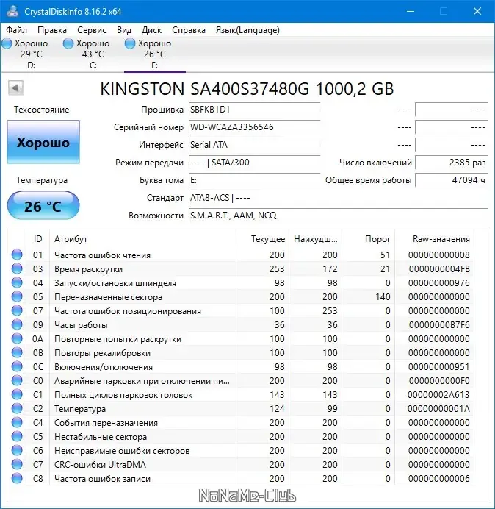This screenshot has width=495, height=509.
Task: Click the status orb of attribute 0B
Action: [x=17, y=352]
